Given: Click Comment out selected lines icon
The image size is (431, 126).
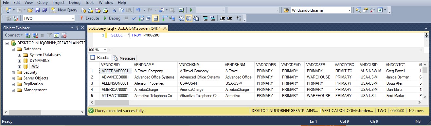Looking at the screenshot, I should click(205, 18).
